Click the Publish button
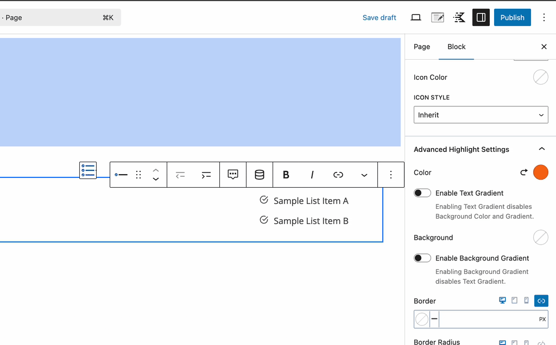 [x=512, y=17]
